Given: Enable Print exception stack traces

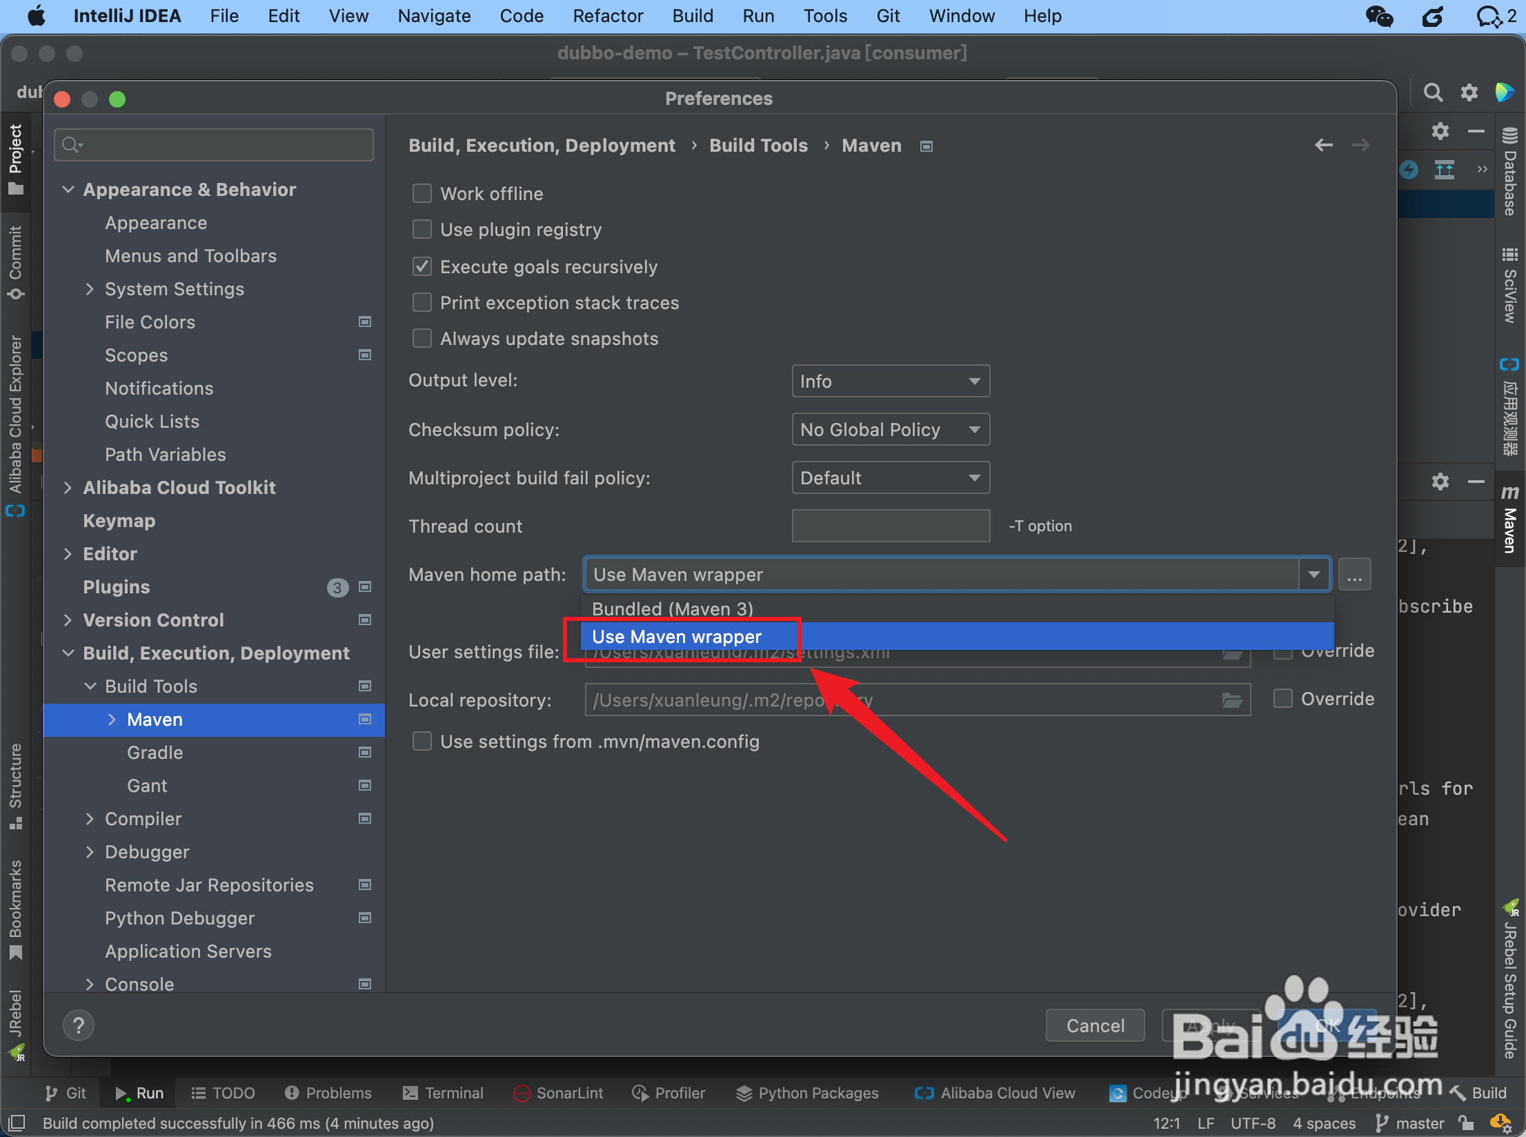Looking at the screenshot, I should tap(422, 302).
